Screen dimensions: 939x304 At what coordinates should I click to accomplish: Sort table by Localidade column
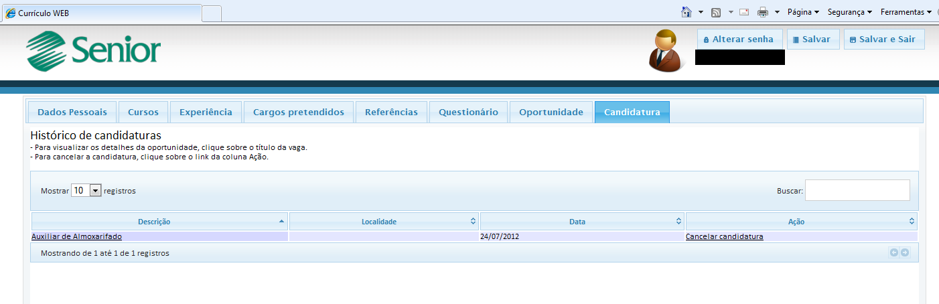click(x=384, y=221)
